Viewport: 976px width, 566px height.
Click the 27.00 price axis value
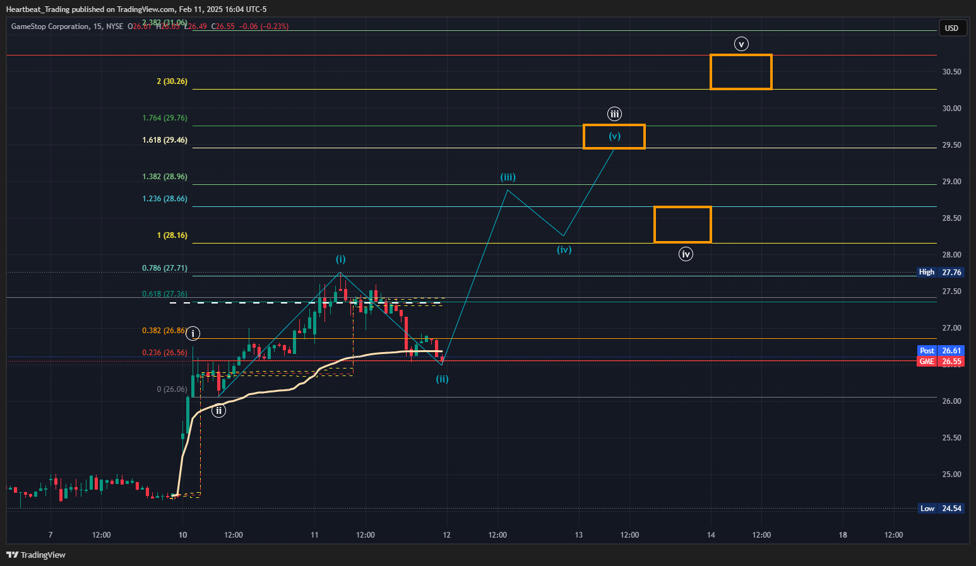pyautogui.click(x=951, y=328)
